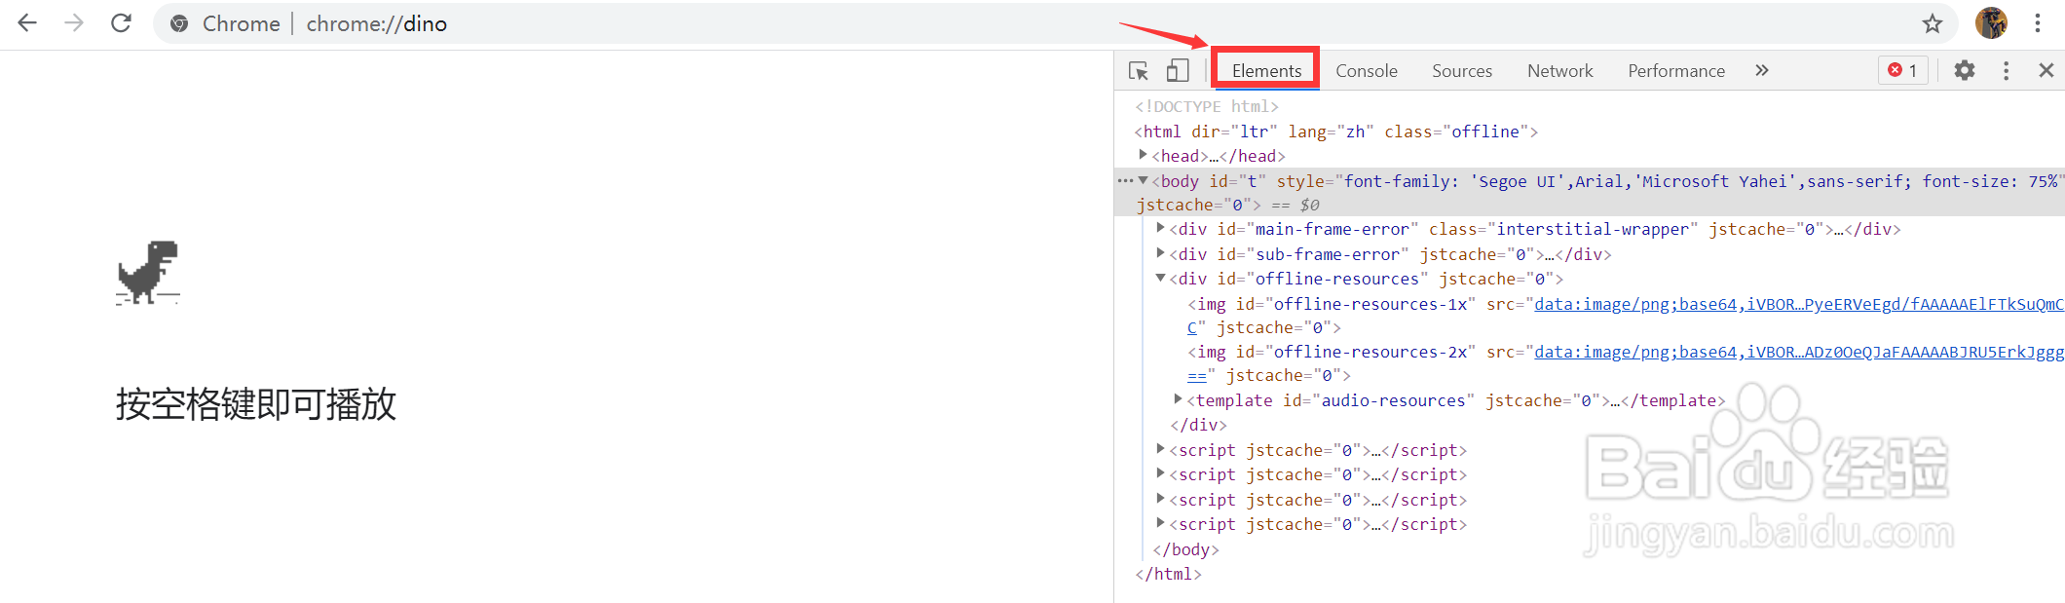
Task: Open the DevTools error count badge
Action: click(1903, 70)
